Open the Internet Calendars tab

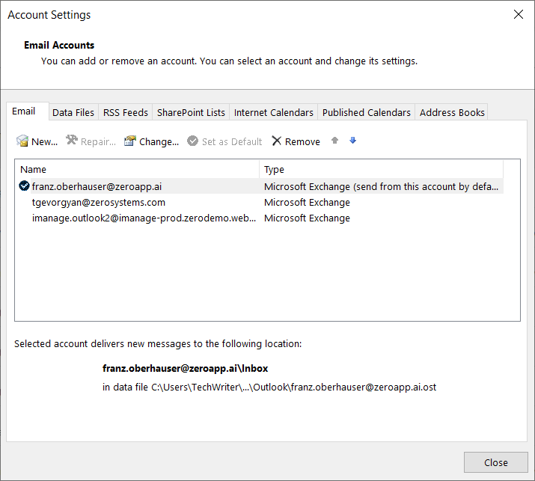click(x=274, y=112)
